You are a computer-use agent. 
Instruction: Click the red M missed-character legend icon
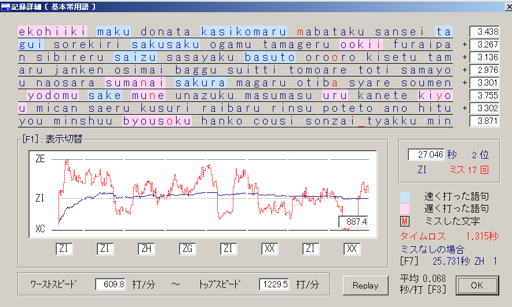tap(405, 221)
